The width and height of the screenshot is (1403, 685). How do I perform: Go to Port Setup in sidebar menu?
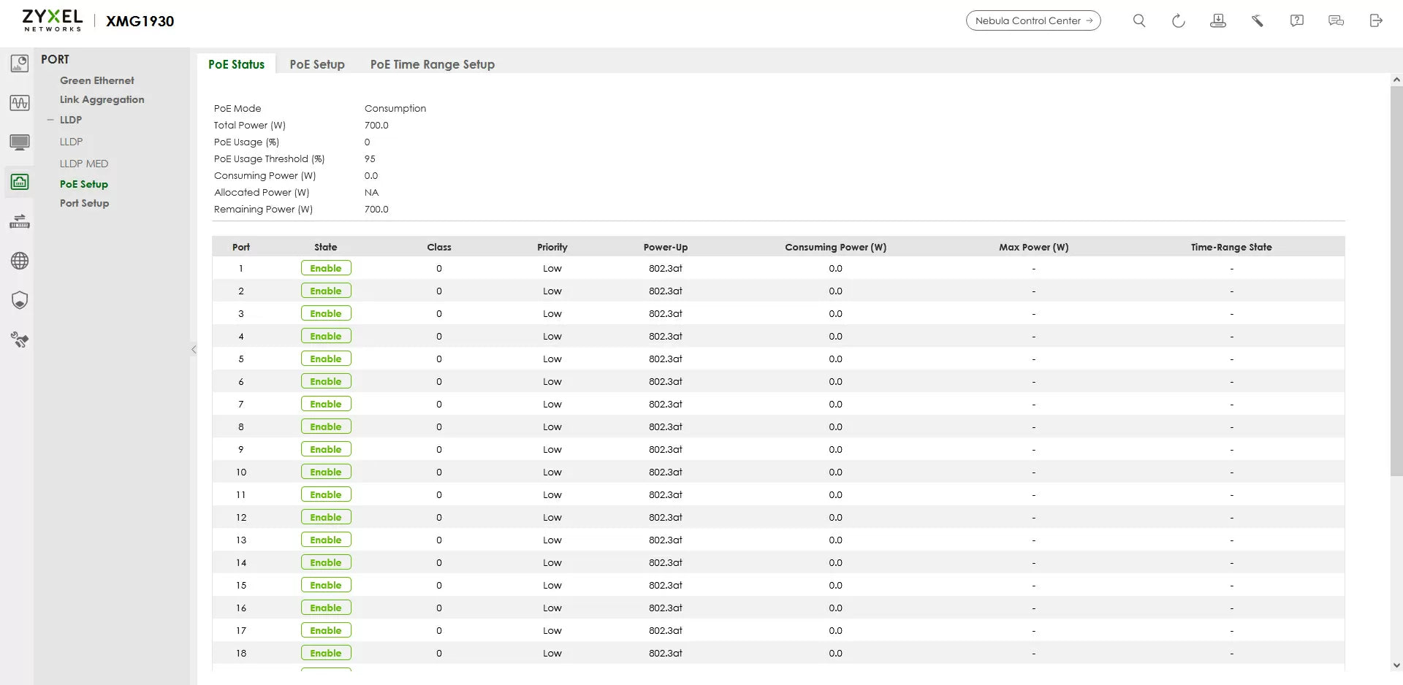point(84,203)
